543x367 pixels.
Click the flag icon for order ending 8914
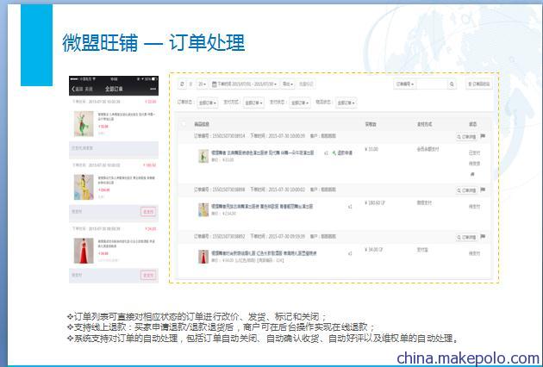[x=483, y=136]
